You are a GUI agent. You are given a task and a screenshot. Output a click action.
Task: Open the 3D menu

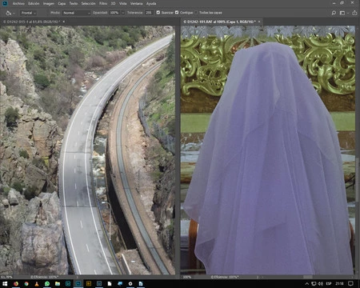(113, 3)
